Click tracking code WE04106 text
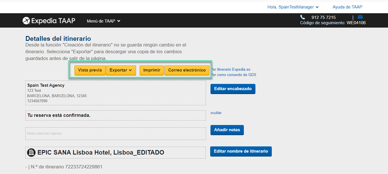388x174 pixels. pos(356,23)
